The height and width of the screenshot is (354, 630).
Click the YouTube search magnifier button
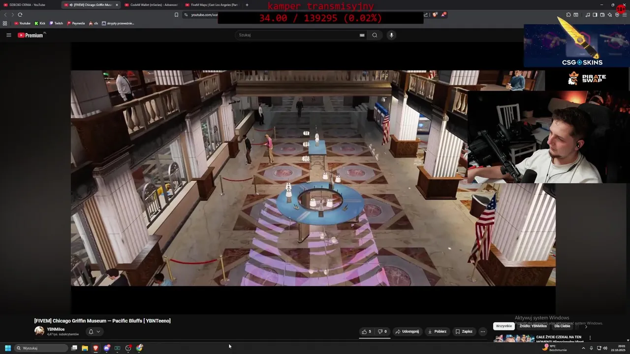[375, 35]
